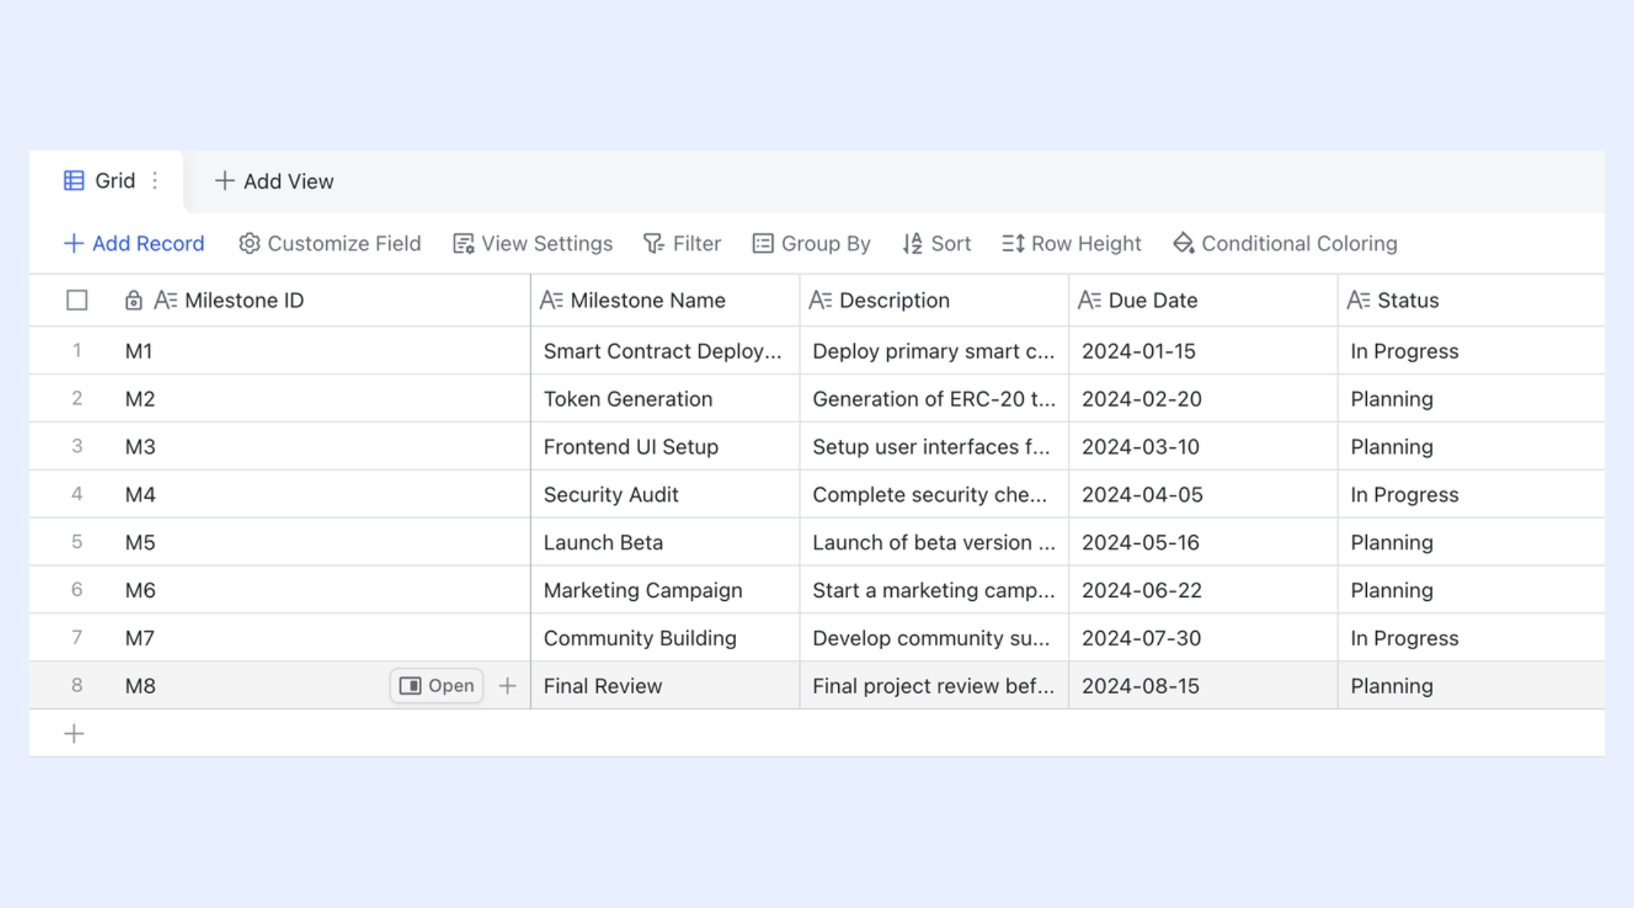Click the plus icon beside Add View
Viewport: 1634px width, 908px height.
pyautogui.click(x=224, y=181)
